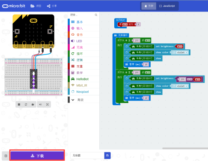
Task: Open the simulator in fullscreen
Action: [x=48, y=104]
